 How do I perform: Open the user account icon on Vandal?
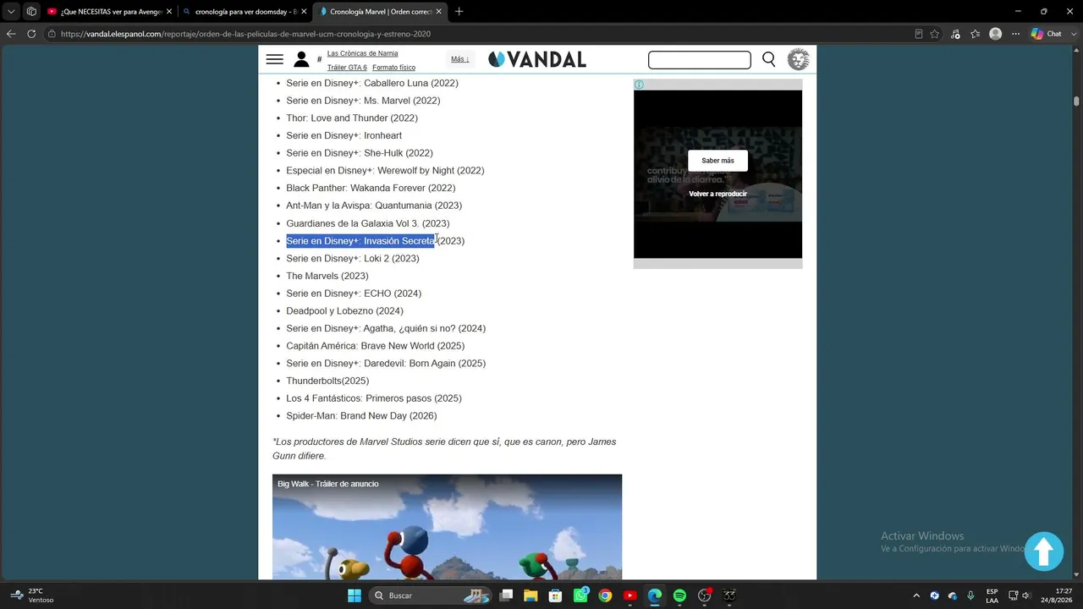click(x=301, y=59)
